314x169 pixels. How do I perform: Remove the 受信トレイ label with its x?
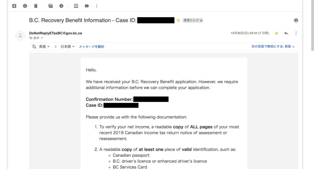[201, 21]
